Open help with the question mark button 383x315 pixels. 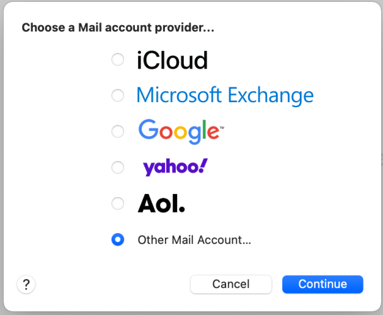(x=26, y=284)
